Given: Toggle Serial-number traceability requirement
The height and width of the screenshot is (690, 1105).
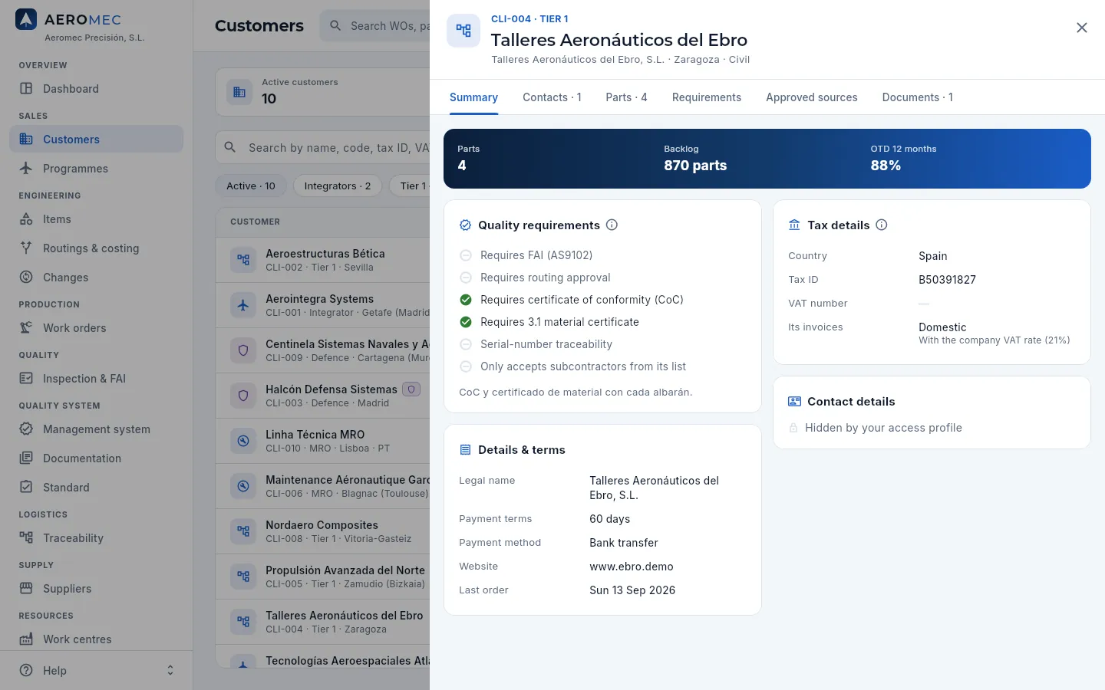Looking at the screenshot, I should pos(466,344).
